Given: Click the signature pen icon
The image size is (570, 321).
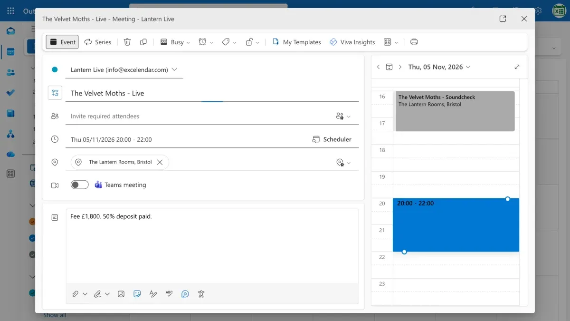Looking at the screenshot, I should point(97,294).
